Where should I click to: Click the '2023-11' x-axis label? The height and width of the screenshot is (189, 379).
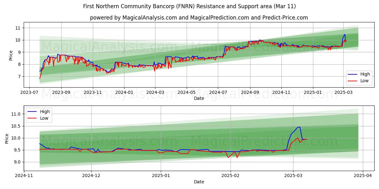93,93
